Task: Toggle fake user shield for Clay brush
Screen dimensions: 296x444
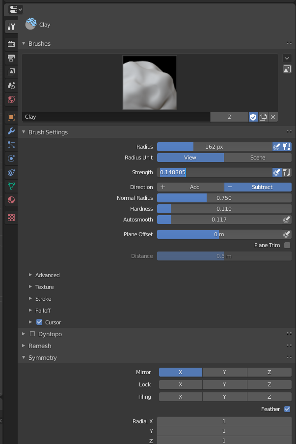Action: click(x=253, y=117)
